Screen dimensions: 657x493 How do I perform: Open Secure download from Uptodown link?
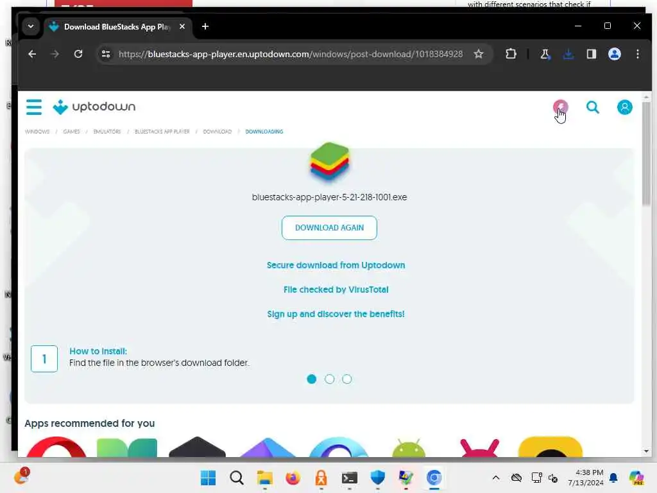336,265
